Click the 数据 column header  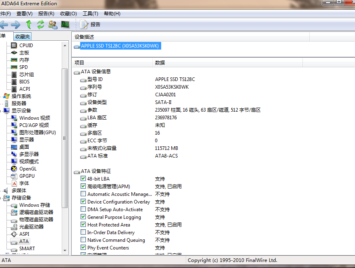click(x=160, y=63)
